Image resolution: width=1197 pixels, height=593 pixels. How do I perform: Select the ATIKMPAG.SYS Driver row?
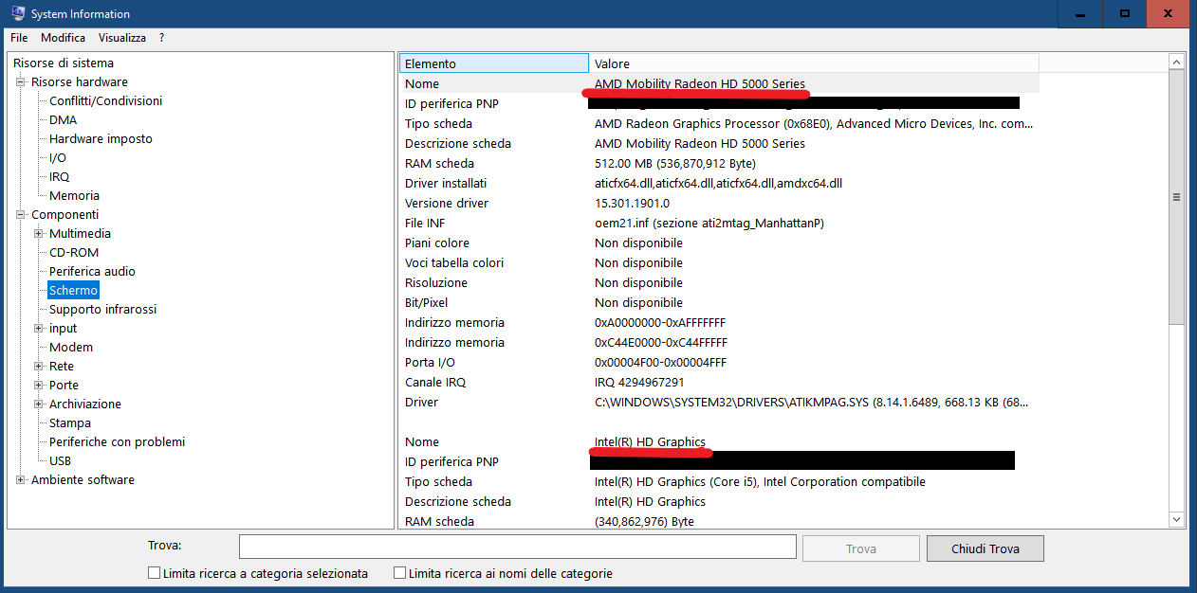pyautogui.click(x=719, y=402)
